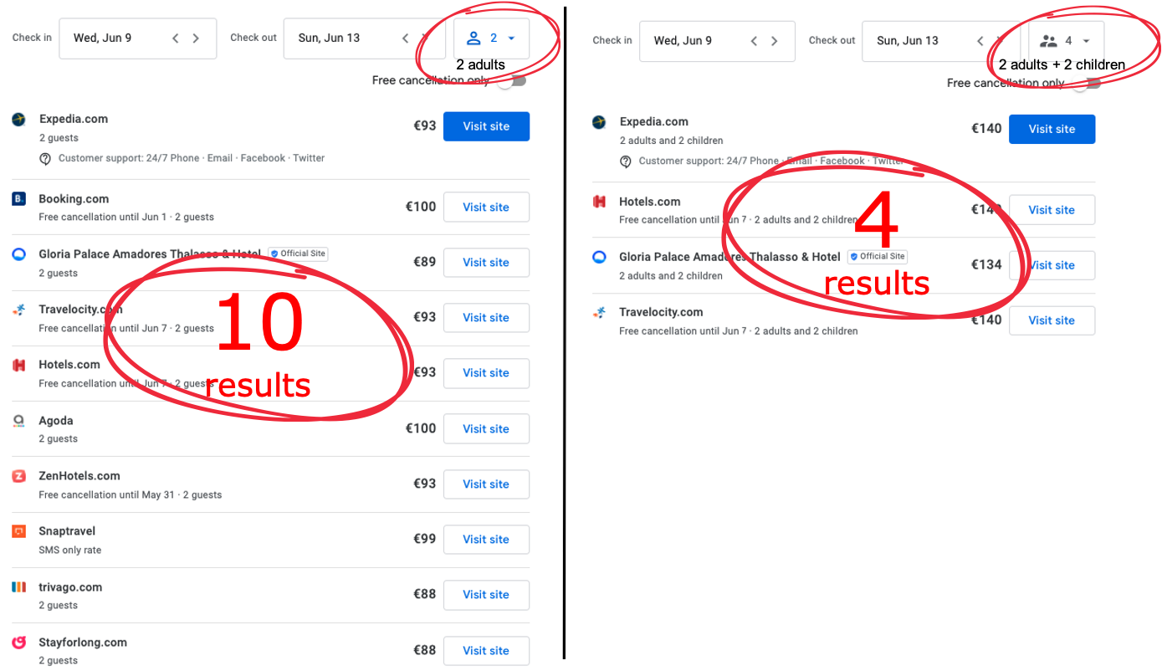Click the Expedia.com logo in the right panel
1162x671 pixels.
click(x=599, y=122)
